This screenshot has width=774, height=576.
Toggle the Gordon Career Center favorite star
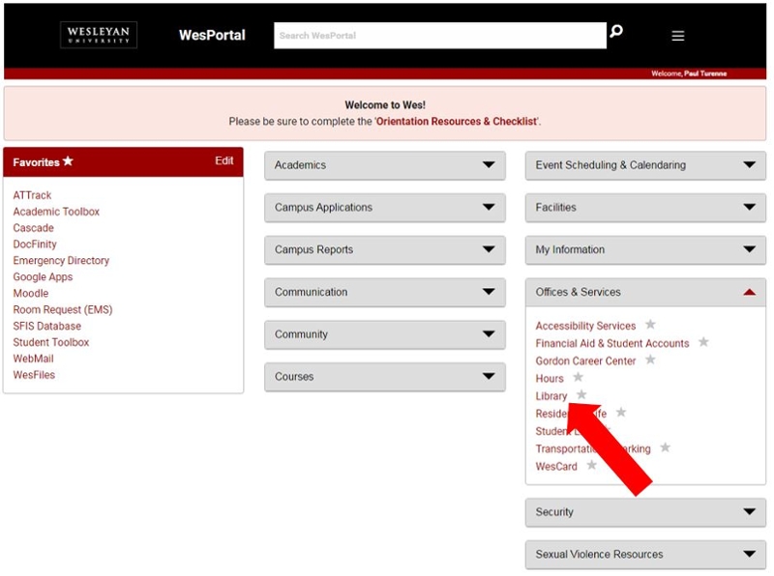650,360
